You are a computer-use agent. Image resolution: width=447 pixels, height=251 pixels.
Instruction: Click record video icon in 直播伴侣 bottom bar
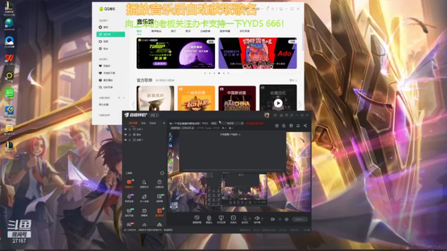273,219
